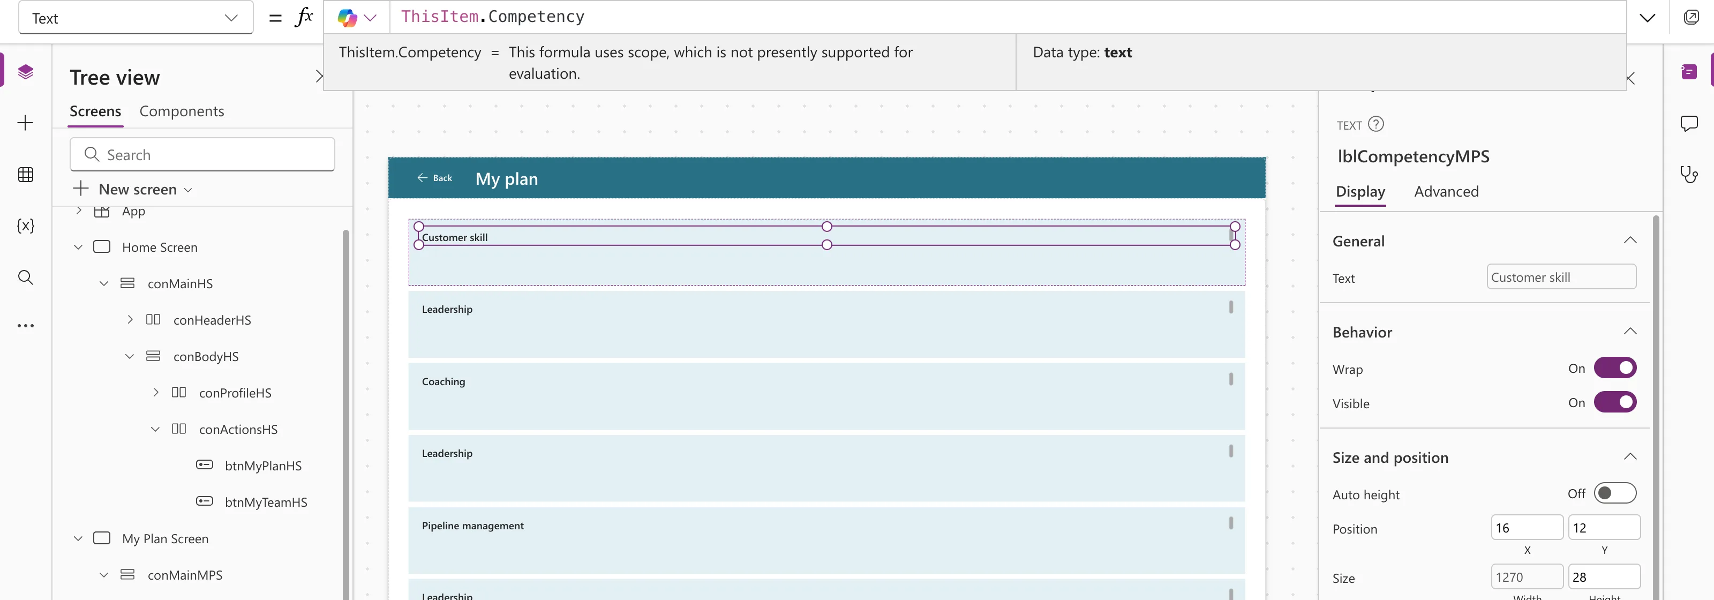The image size is (1714, 600).
Task: Collapse the Size and position section
Action: click(x=1629, y=457)
